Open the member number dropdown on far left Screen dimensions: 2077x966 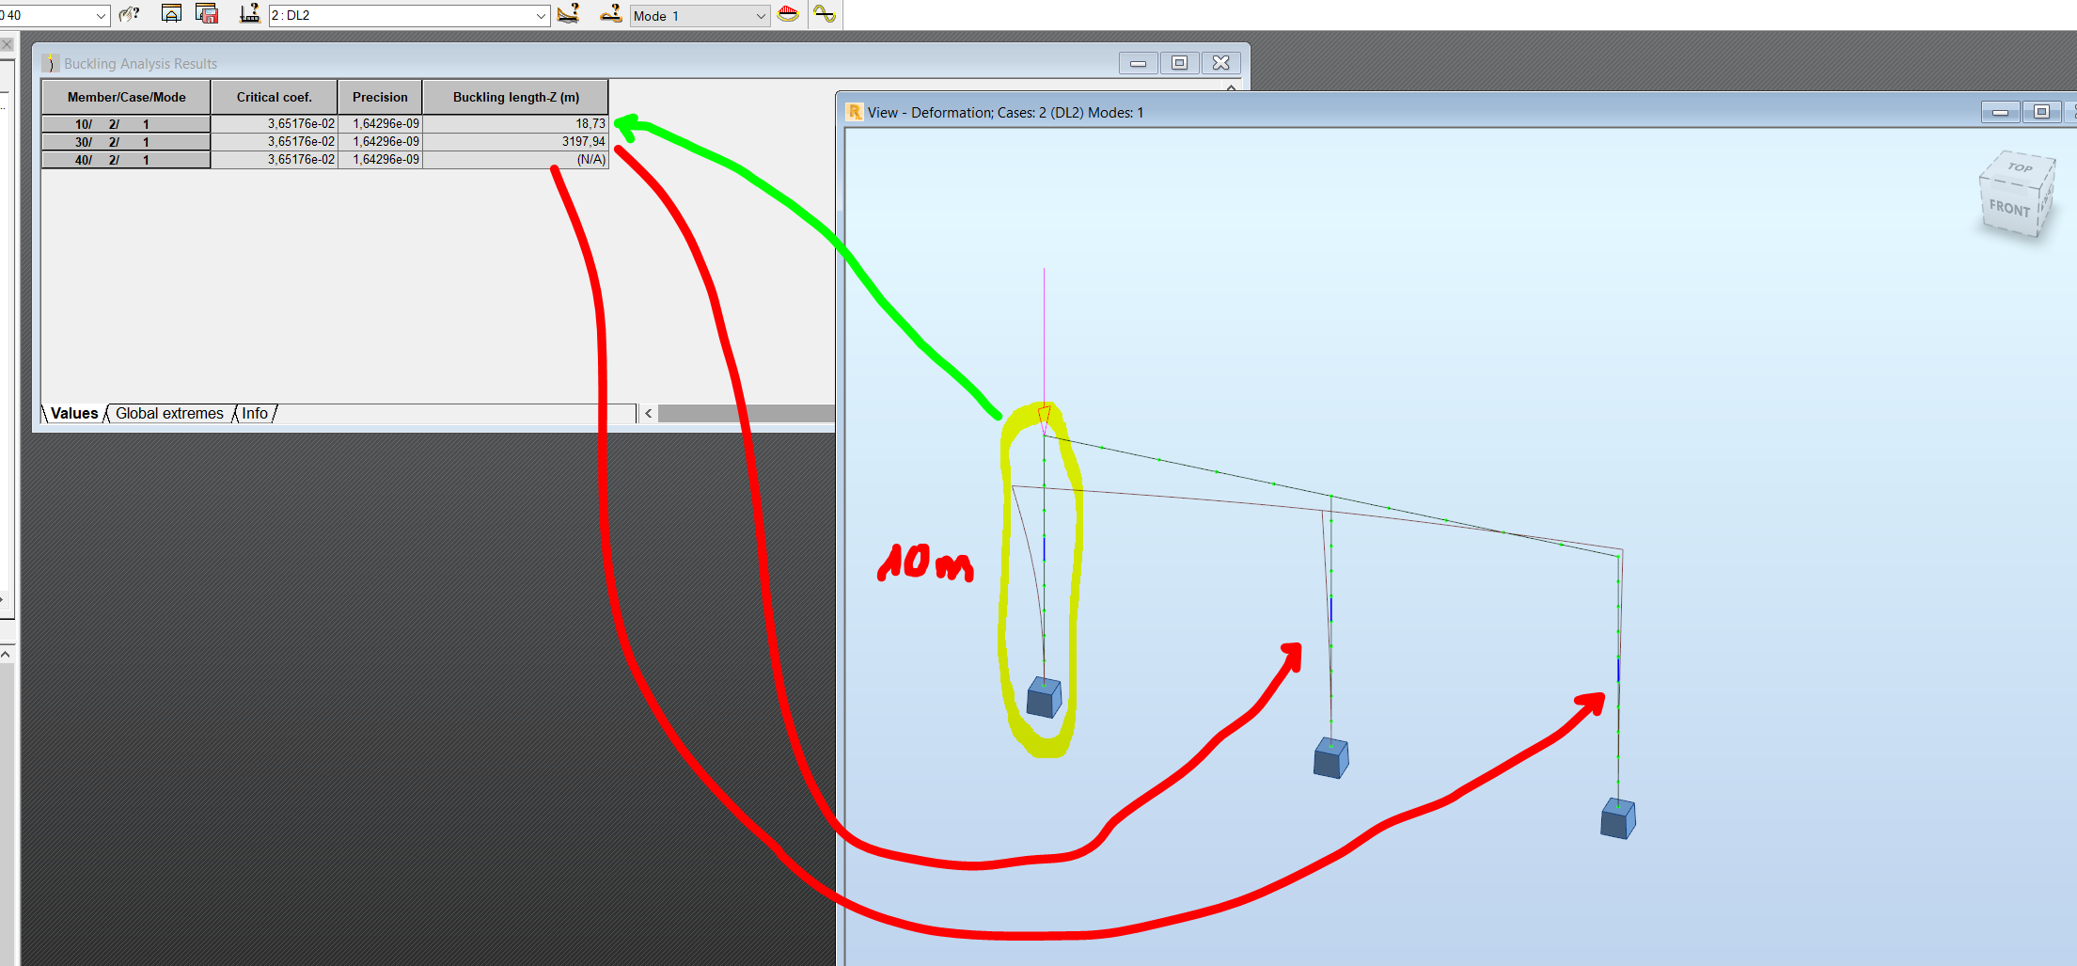pos(100,15)
